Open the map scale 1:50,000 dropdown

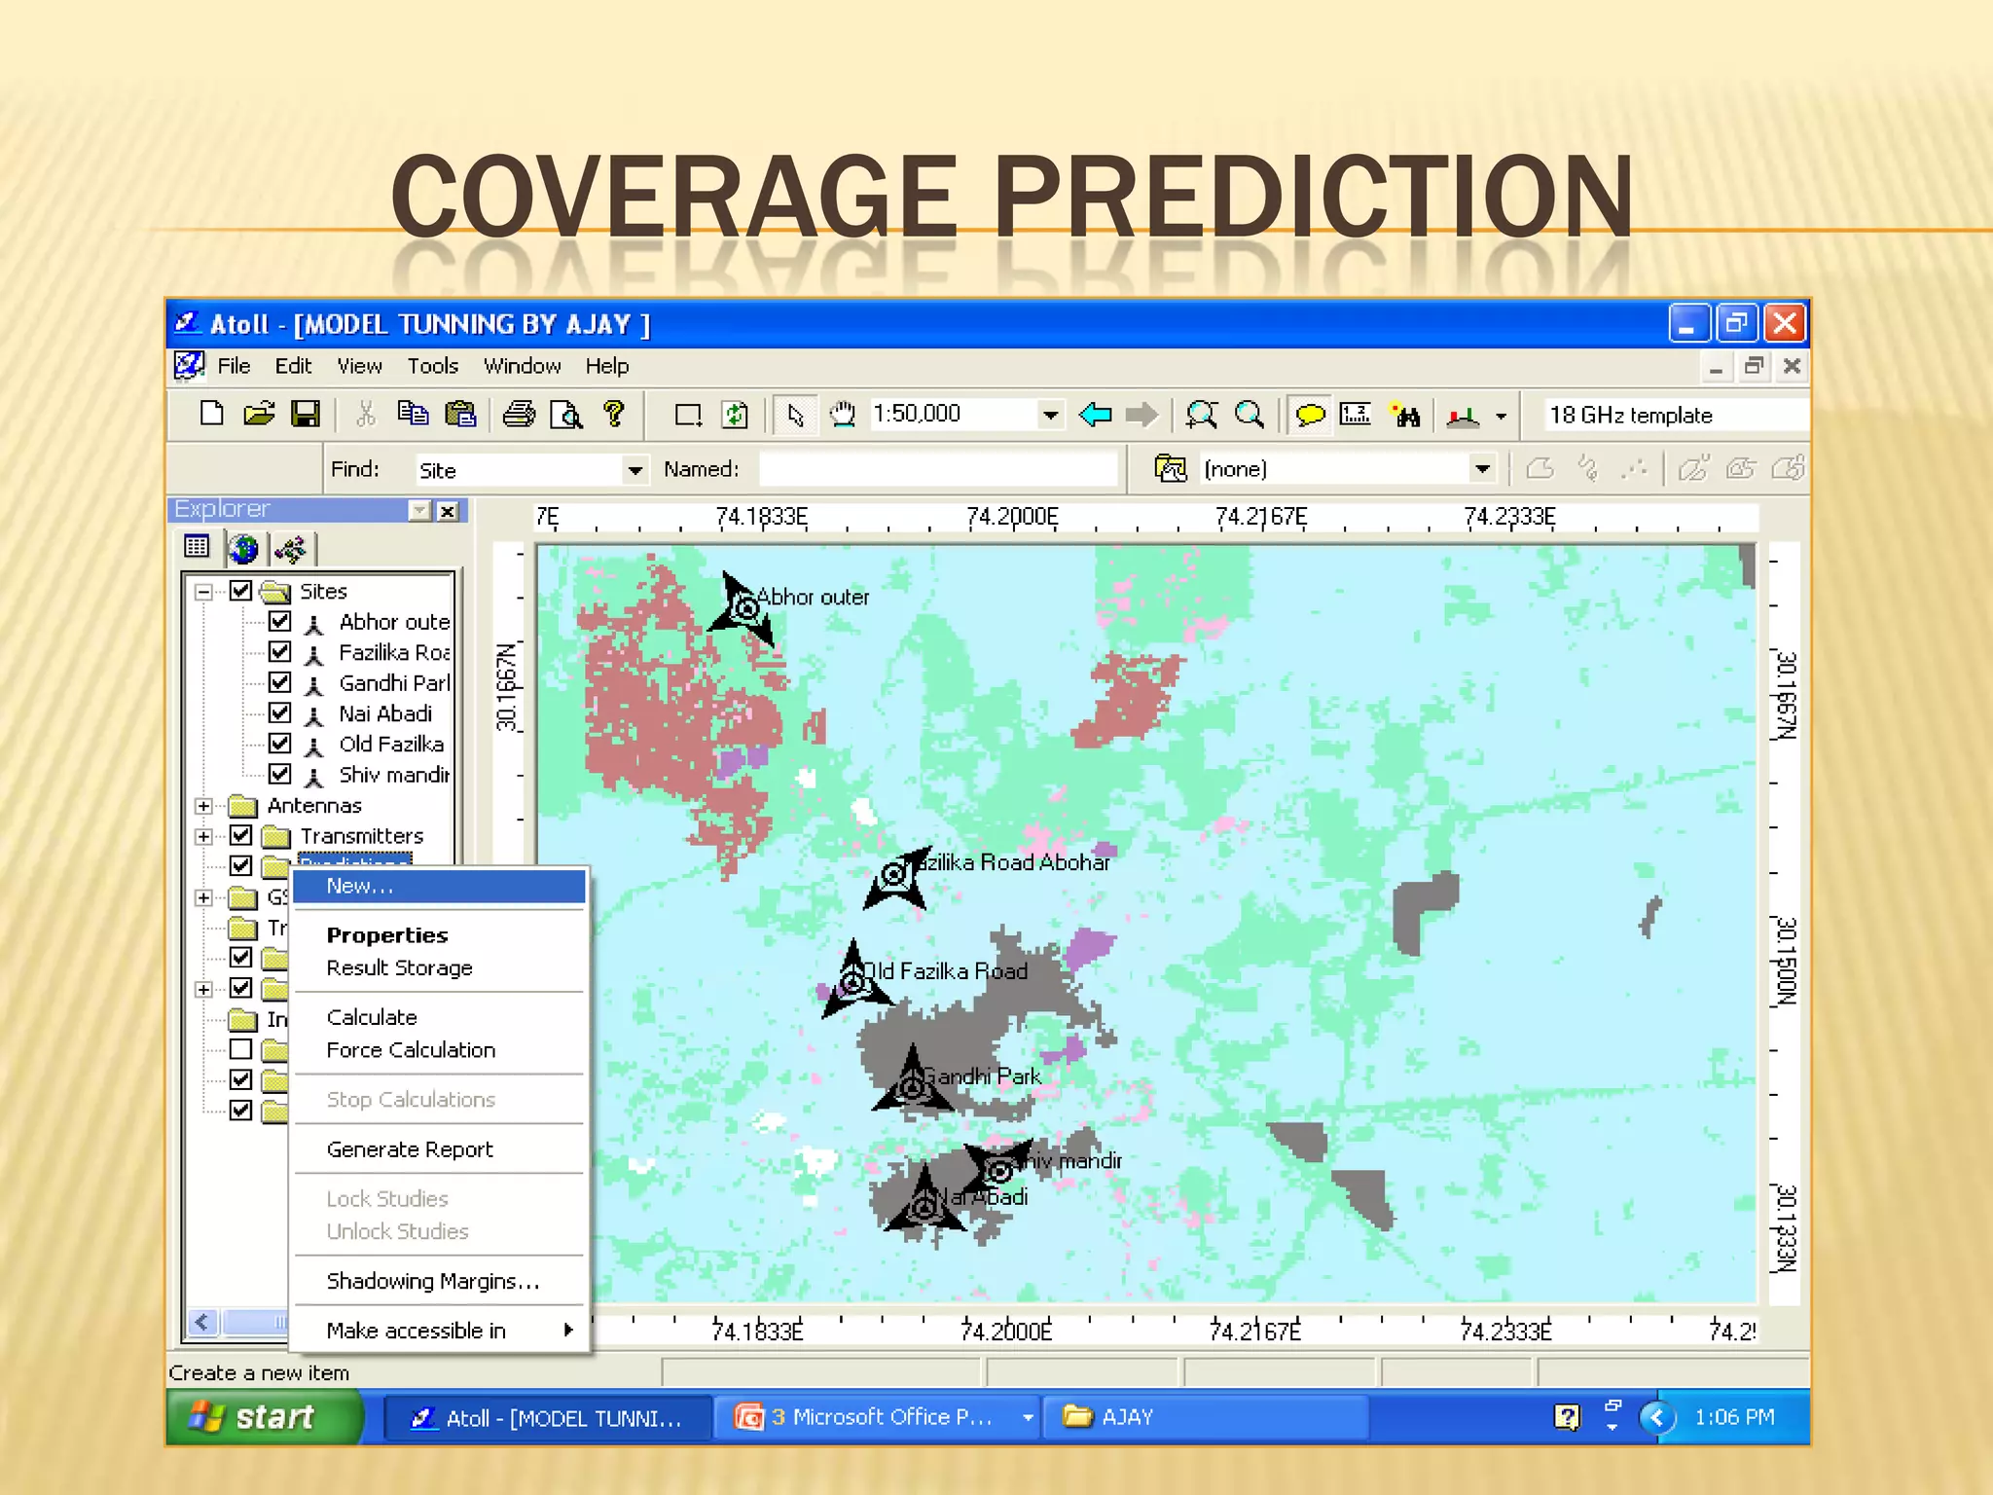tap(1050, 416)
